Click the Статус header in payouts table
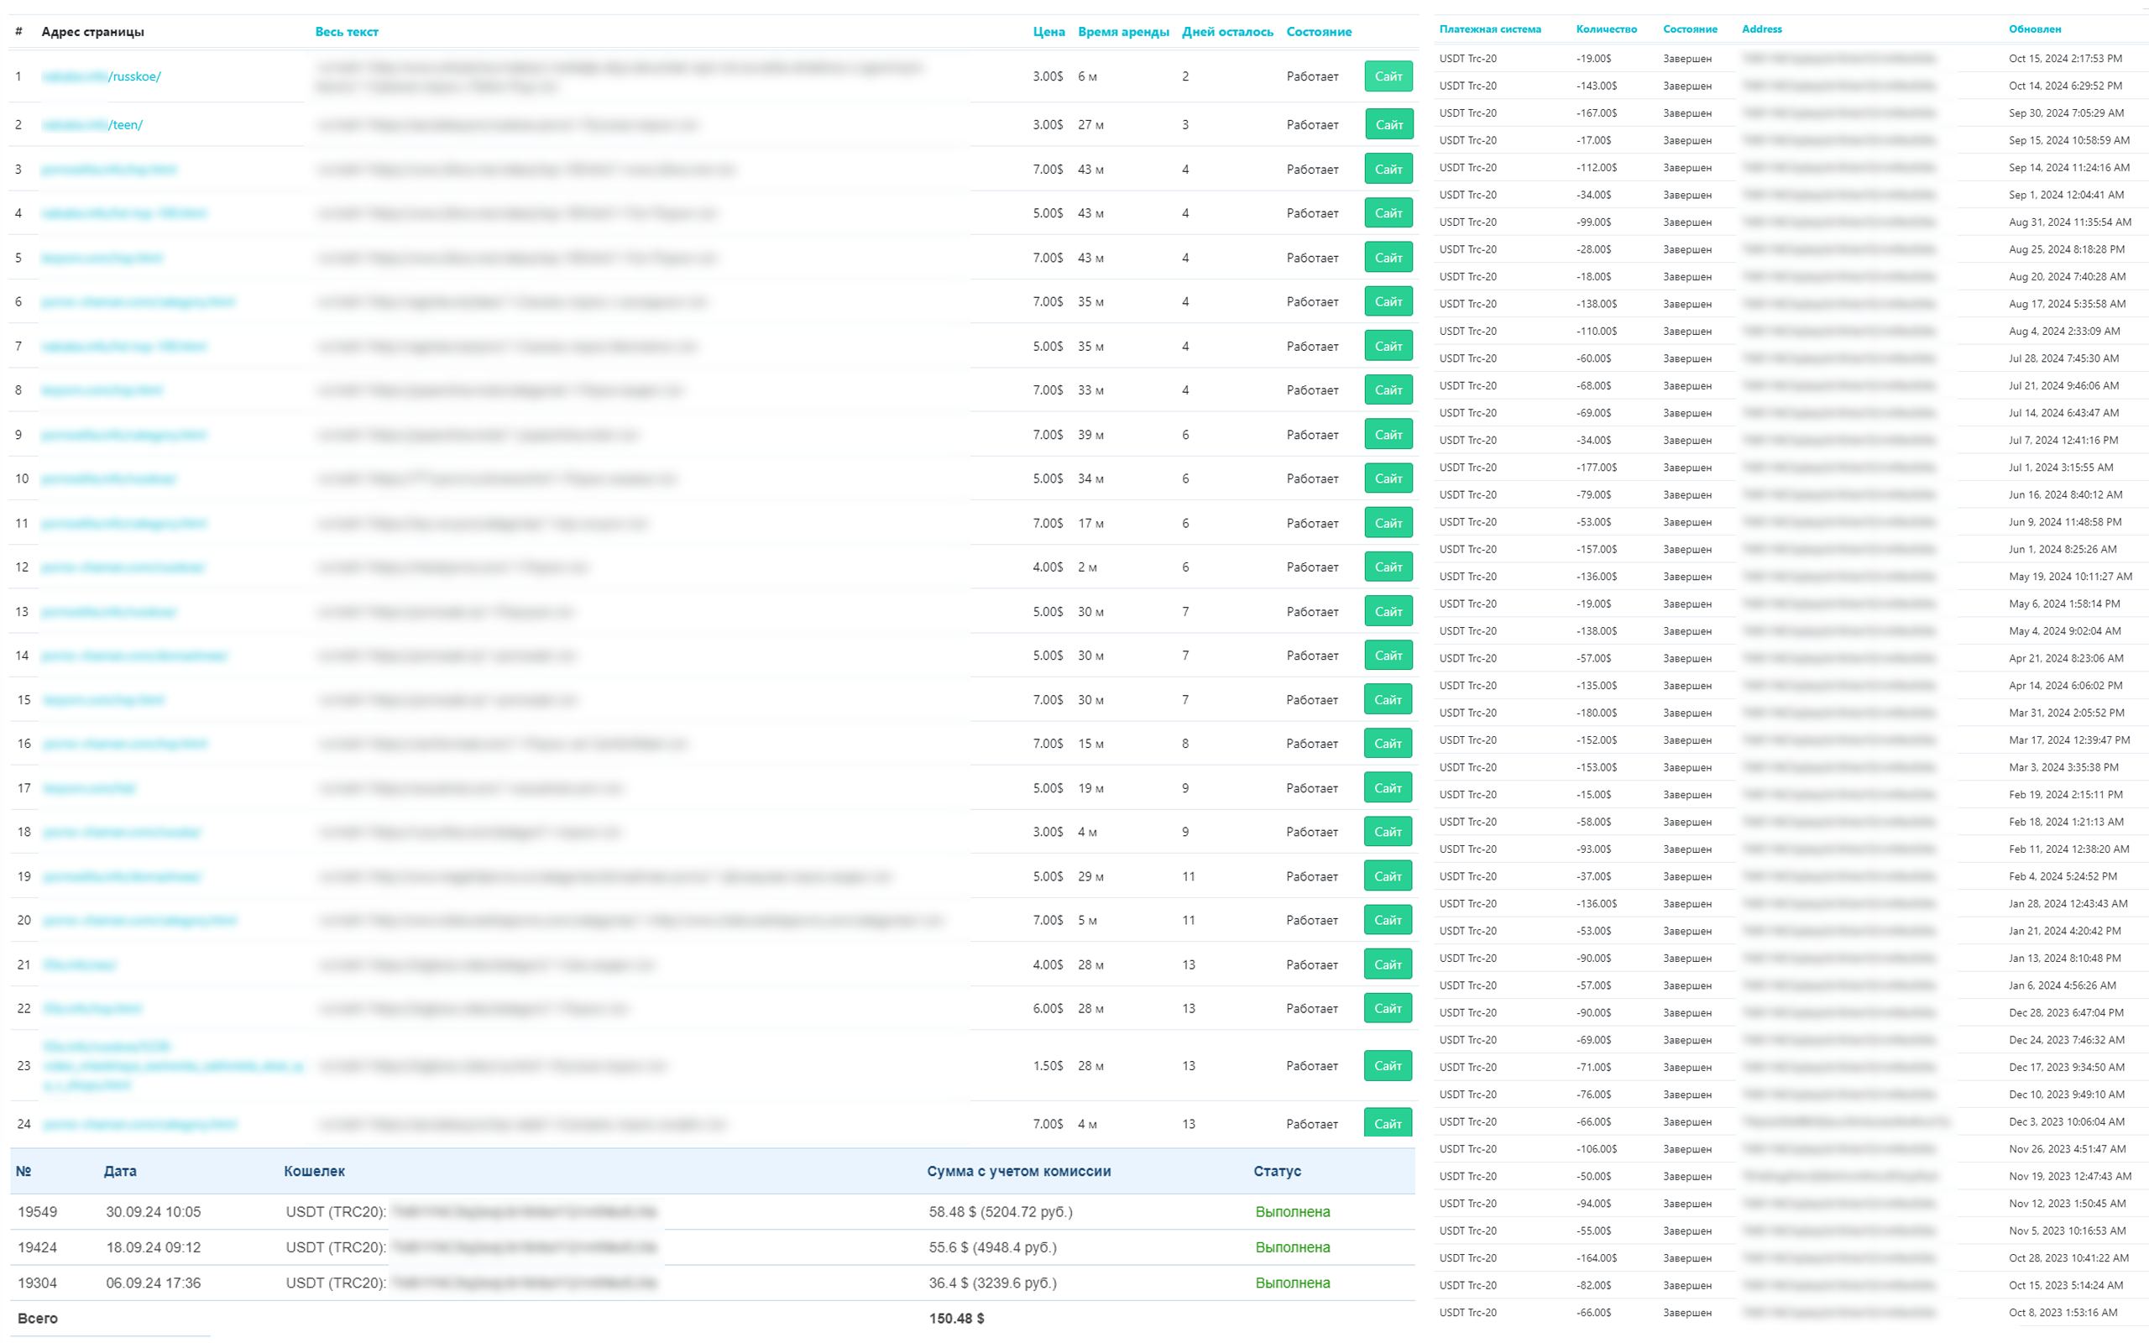Image resolution: width=2149 pixels, height=1343 pixels. click(1277, 1171)
